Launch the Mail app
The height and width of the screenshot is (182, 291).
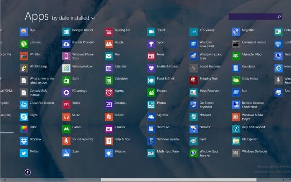[x=109, y=56]
